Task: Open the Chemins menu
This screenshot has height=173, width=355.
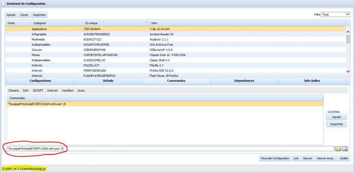Action: [13, 90]
